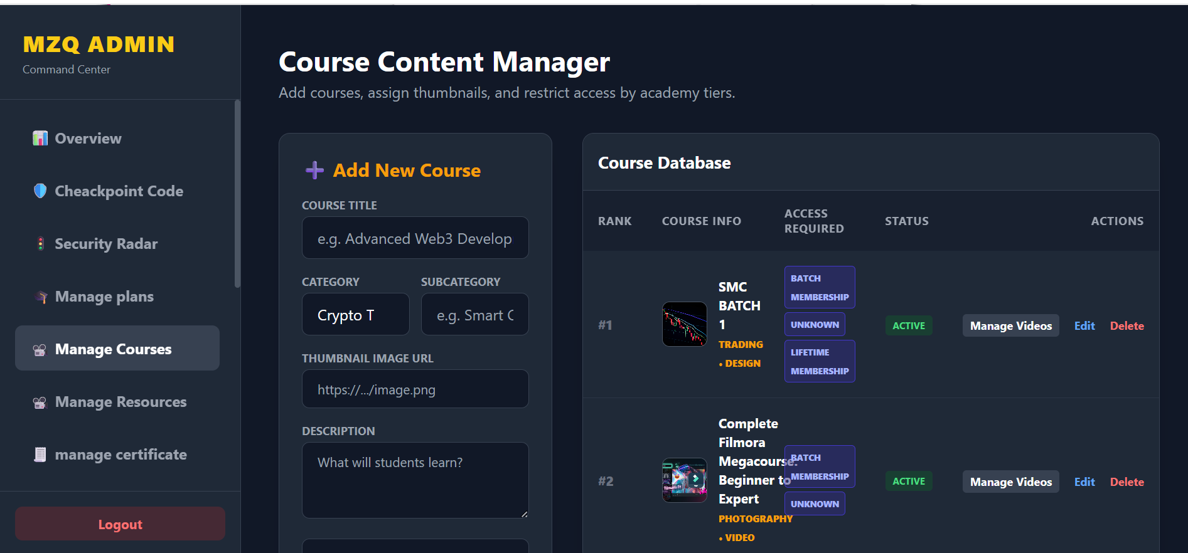
Task: Open the Category dropdown showing Crypto T
Action: pyautogui.click(x=355, y=315)
